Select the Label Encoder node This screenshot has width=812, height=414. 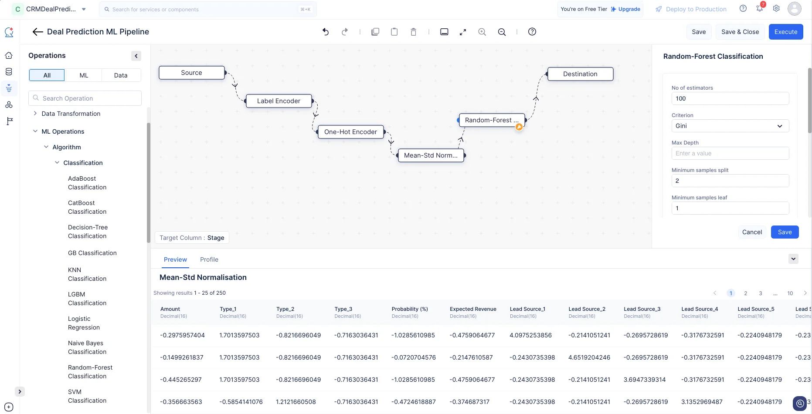coord(279,101)
